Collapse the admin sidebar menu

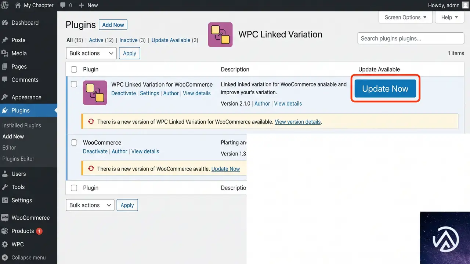tap(24, 257)
